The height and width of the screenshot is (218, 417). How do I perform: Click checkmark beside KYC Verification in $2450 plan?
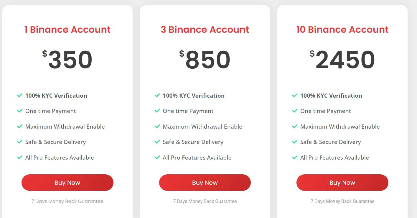point(295,96)
